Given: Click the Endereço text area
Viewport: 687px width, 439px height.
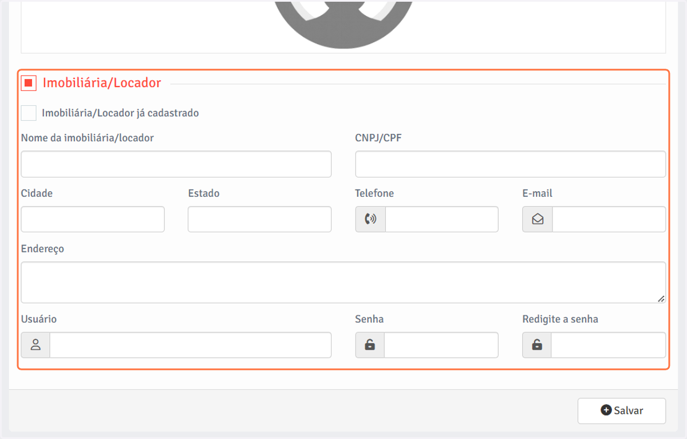Looking at the screenshot, I should click(x=343, y=282).
